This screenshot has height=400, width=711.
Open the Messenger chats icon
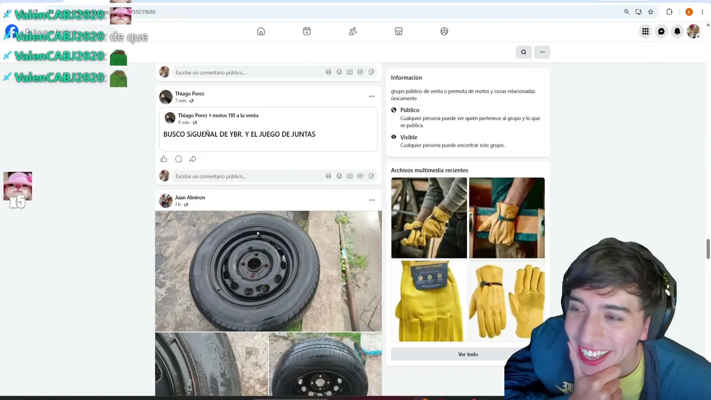point(662,32)
